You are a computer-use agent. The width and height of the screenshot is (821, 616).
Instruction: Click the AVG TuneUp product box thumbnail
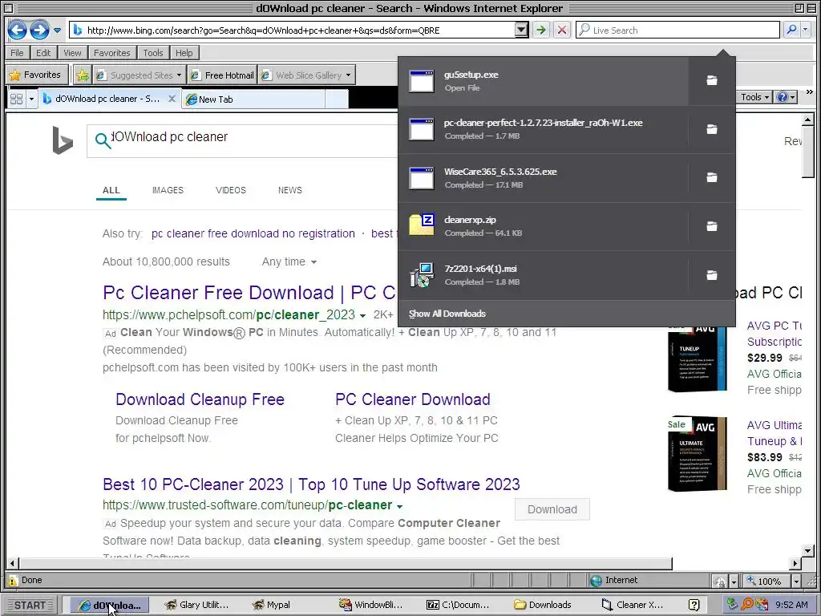point(697,358)
